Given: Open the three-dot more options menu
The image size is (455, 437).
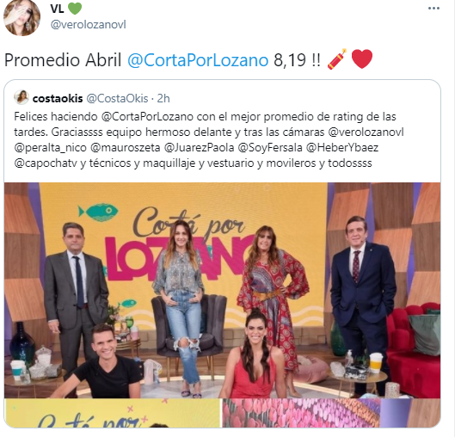Looking at the screenshot, I should point(433,9).
